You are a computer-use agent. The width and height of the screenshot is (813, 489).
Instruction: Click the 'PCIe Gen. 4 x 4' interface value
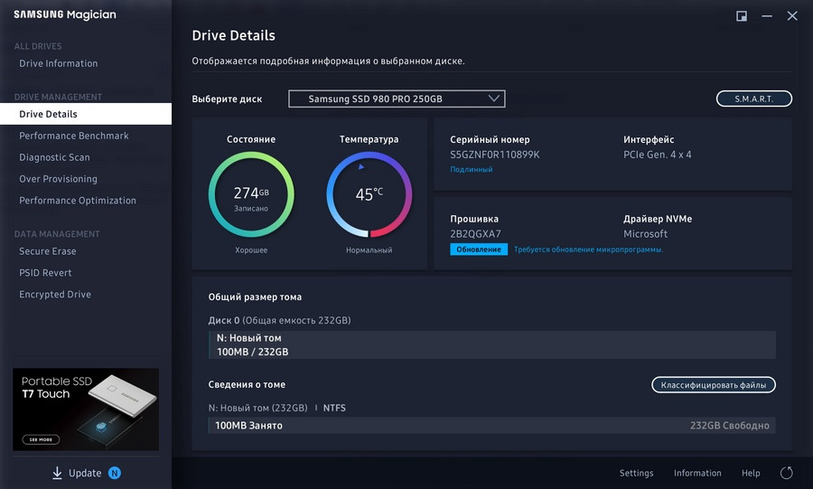click(x=657, y=155)
